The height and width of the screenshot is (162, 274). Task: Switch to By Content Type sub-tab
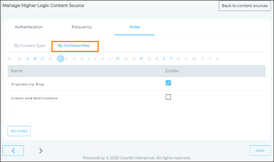29,46
